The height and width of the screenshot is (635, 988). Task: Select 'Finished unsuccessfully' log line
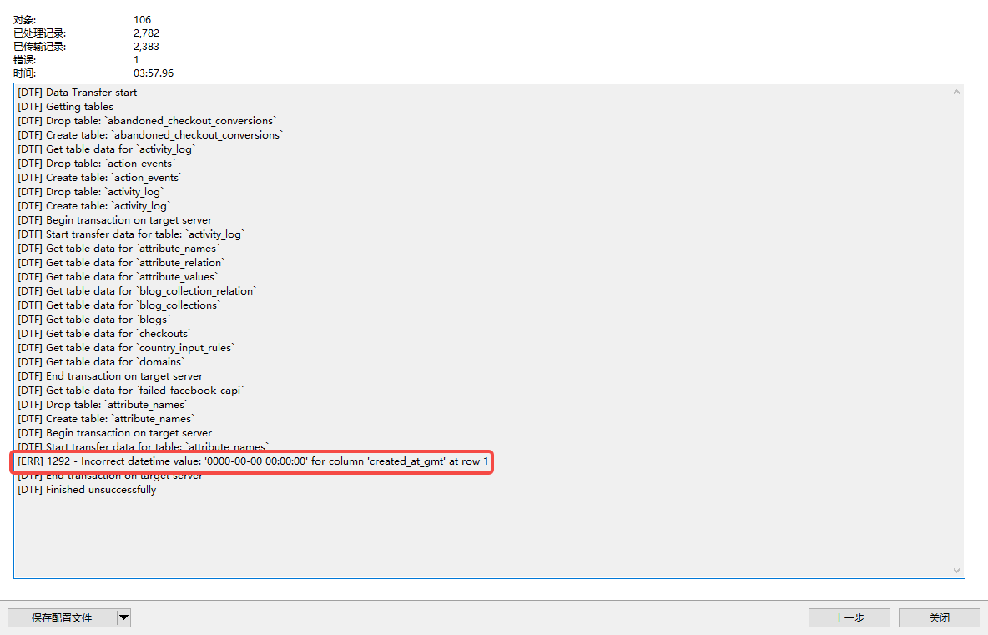(x=87, y=490)
